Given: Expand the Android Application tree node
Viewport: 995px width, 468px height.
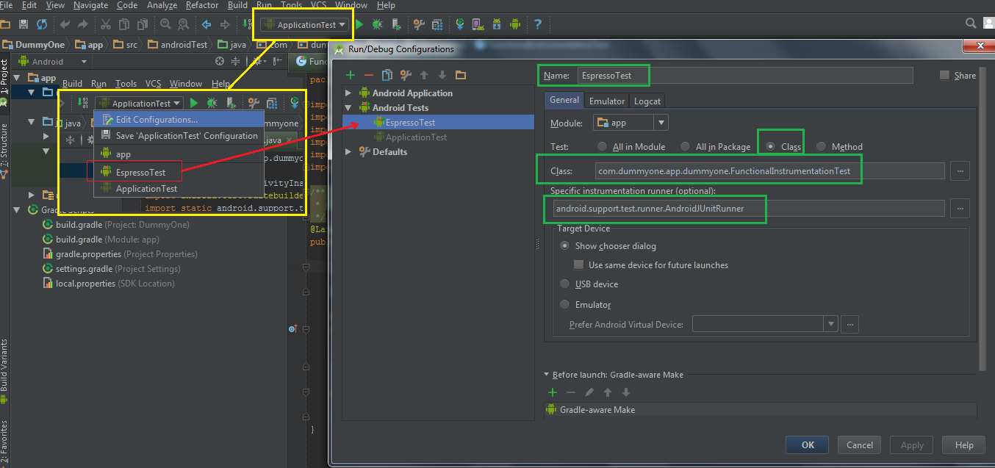Looking at the screenshot, I should pyautogui.click(x=348, y=93).
